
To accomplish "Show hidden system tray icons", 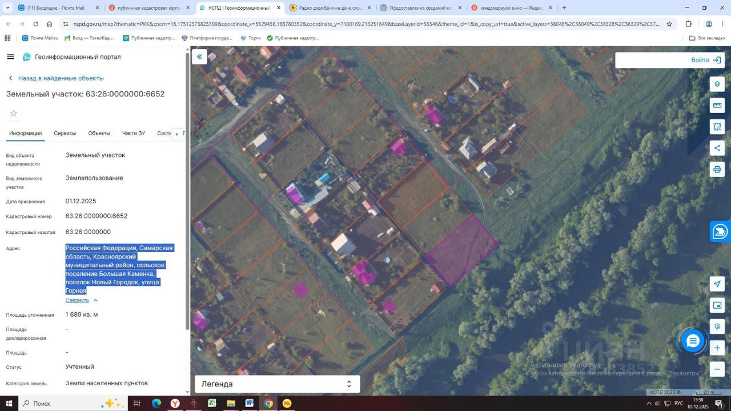I will tap(648, 404).
